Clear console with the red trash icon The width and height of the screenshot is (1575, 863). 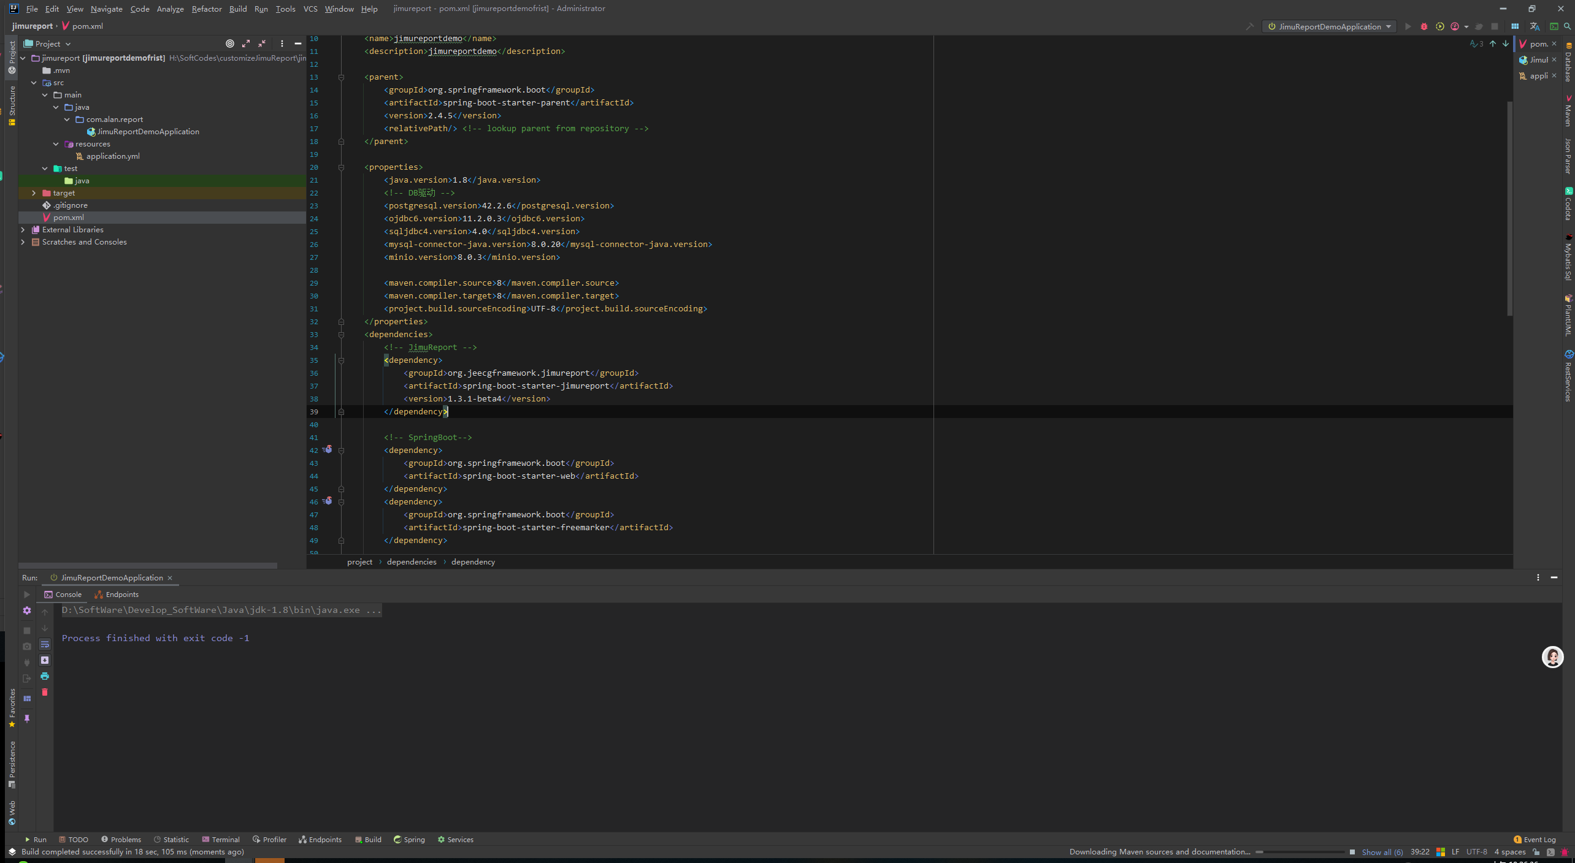point(45,692)
